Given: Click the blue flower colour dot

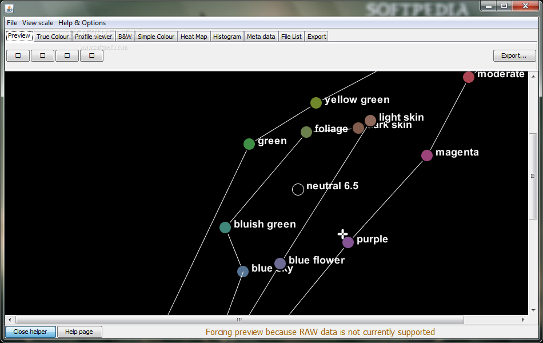Looking at the screenshot, I should coord(280,264).
